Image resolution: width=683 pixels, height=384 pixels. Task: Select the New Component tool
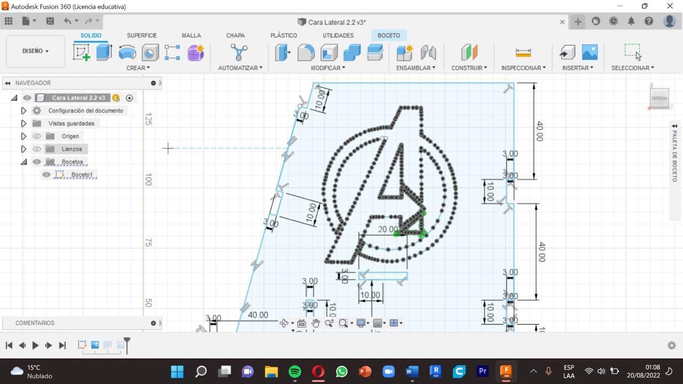[405, 52]
